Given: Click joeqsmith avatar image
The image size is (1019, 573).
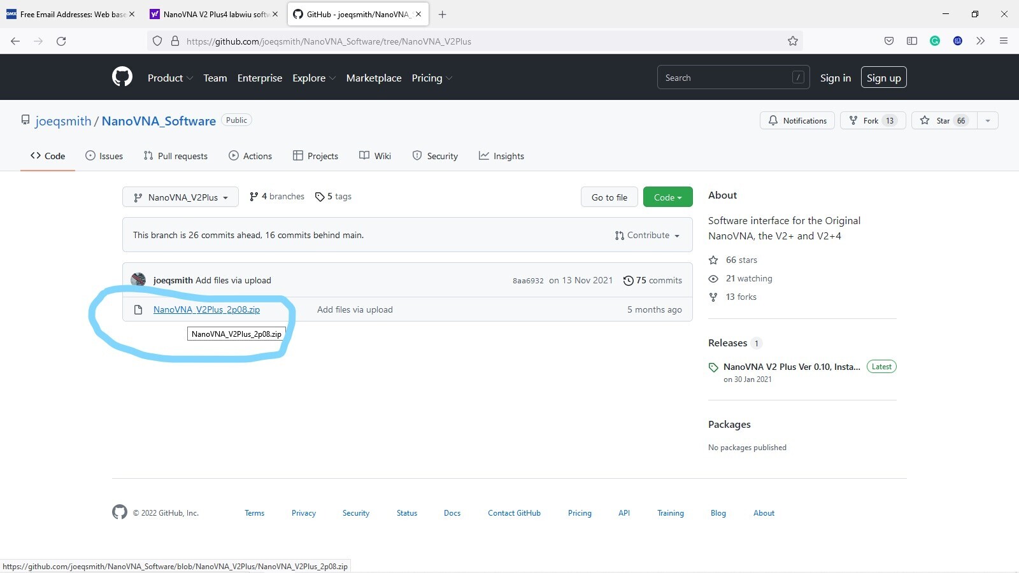Looking at the screenshot, I should pos(138,279).
